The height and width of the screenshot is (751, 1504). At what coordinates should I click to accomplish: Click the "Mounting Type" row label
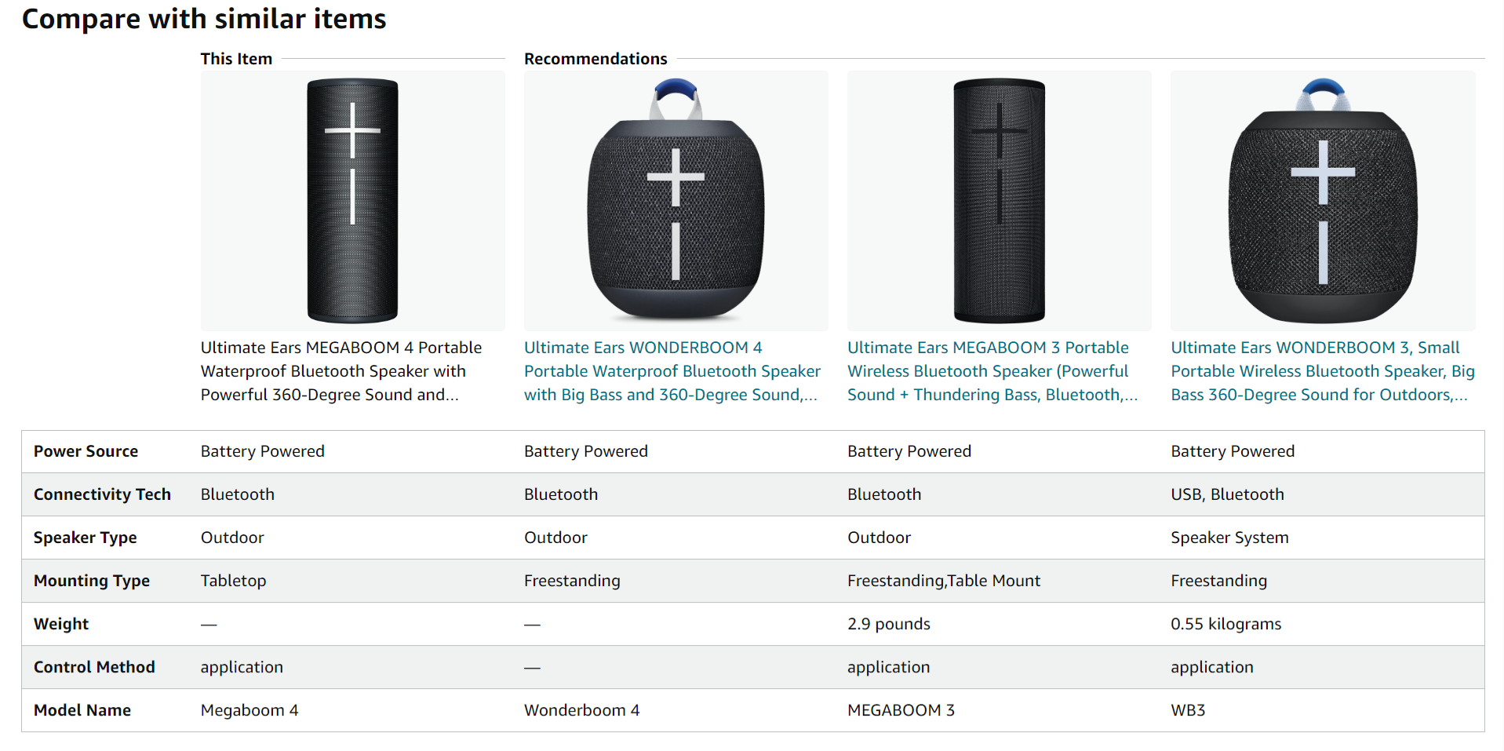92,581
